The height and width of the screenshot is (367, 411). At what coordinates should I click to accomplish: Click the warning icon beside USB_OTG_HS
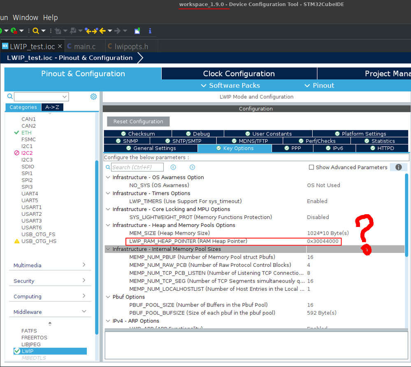coord(17,241)
